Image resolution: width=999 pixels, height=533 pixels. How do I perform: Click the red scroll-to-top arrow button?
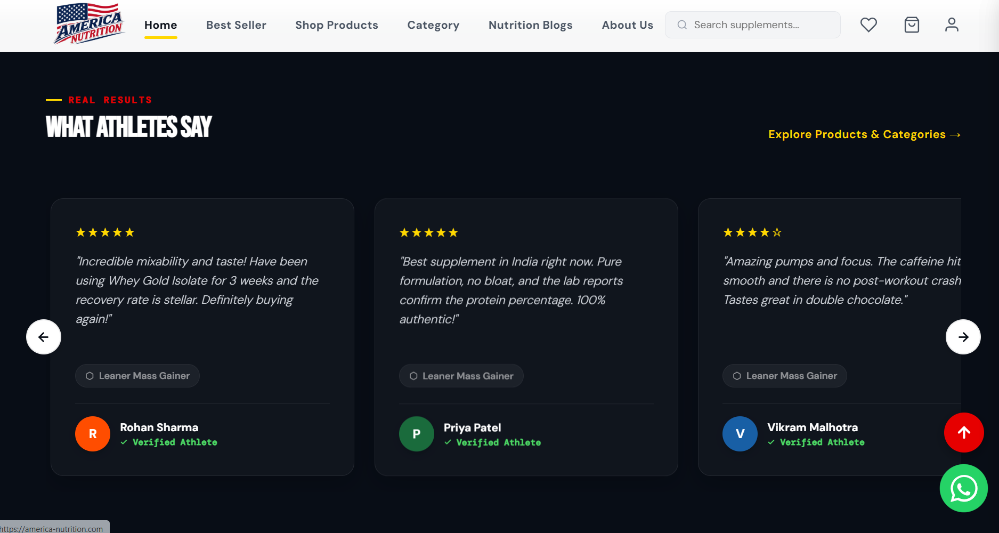(x=964, y=433)
